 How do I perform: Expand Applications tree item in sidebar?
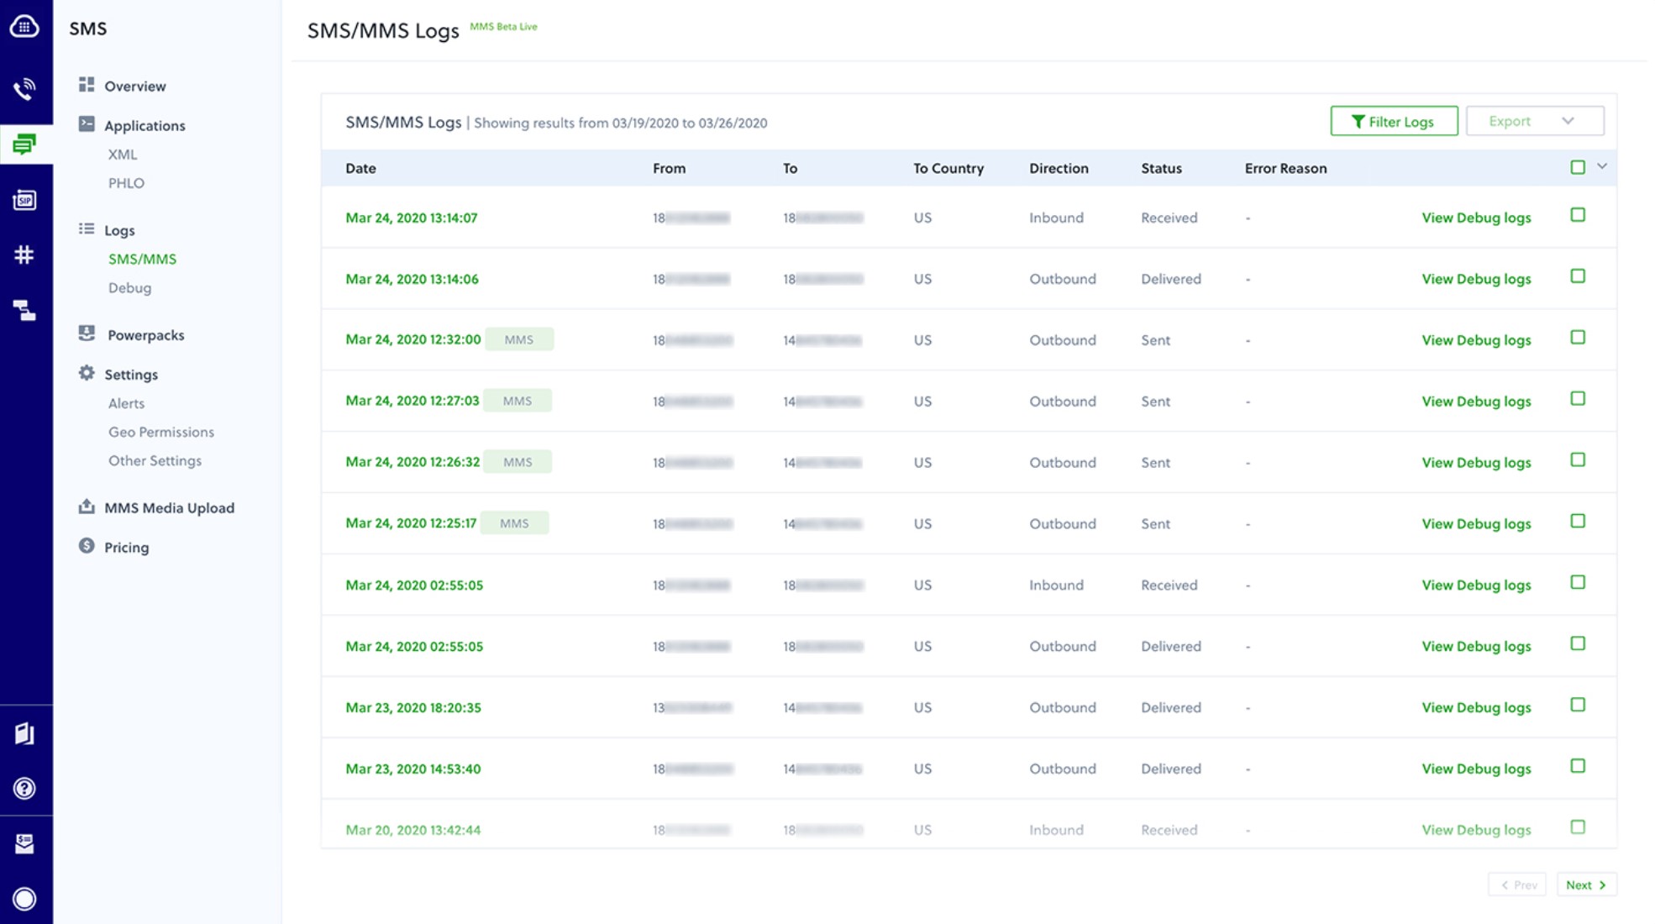[x=144, y=125]
